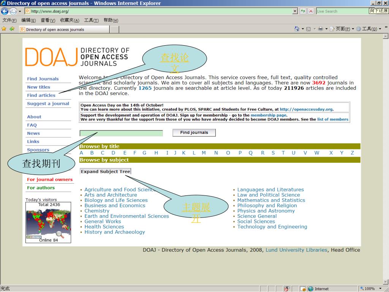The height and width of the screenshot is (292, 389).
Task: Click the RSS feeds icon
Action: (x=308, y=29)
